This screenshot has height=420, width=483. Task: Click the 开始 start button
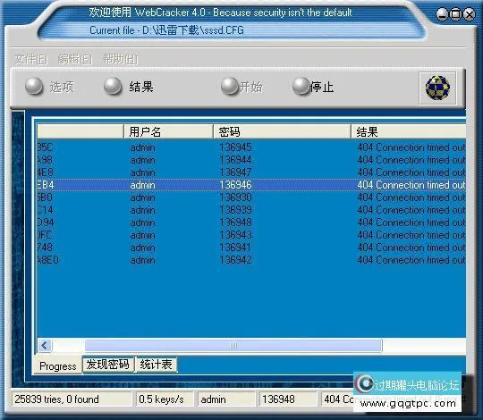pos(241,87)
